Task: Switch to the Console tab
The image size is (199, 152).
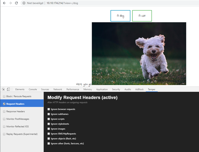Action: 33,89
